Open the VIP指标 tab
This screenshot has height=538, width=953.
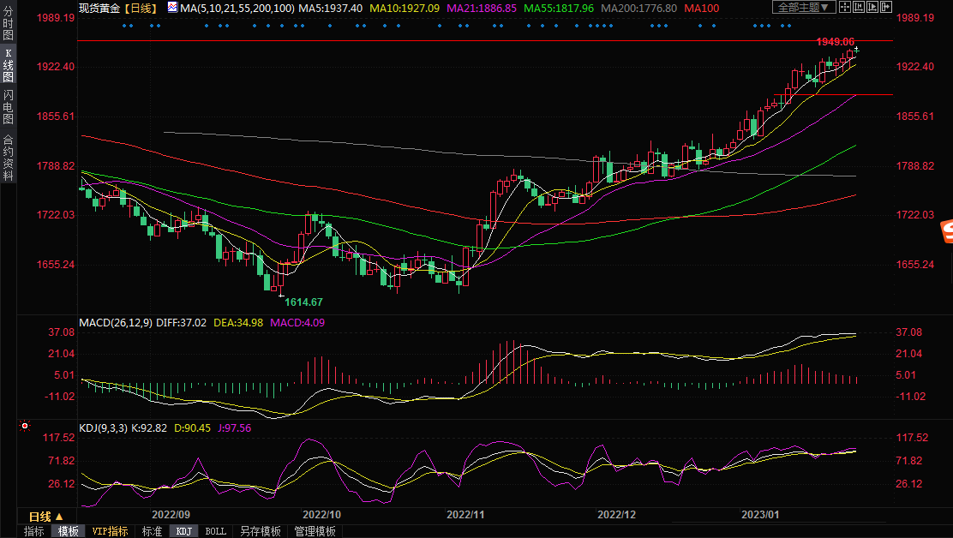pyautogui.click(x=110, y=531)
